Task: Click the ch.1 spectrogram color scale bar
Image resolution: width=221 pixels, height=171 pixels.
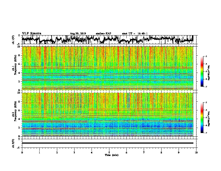Action: [202, 72]
